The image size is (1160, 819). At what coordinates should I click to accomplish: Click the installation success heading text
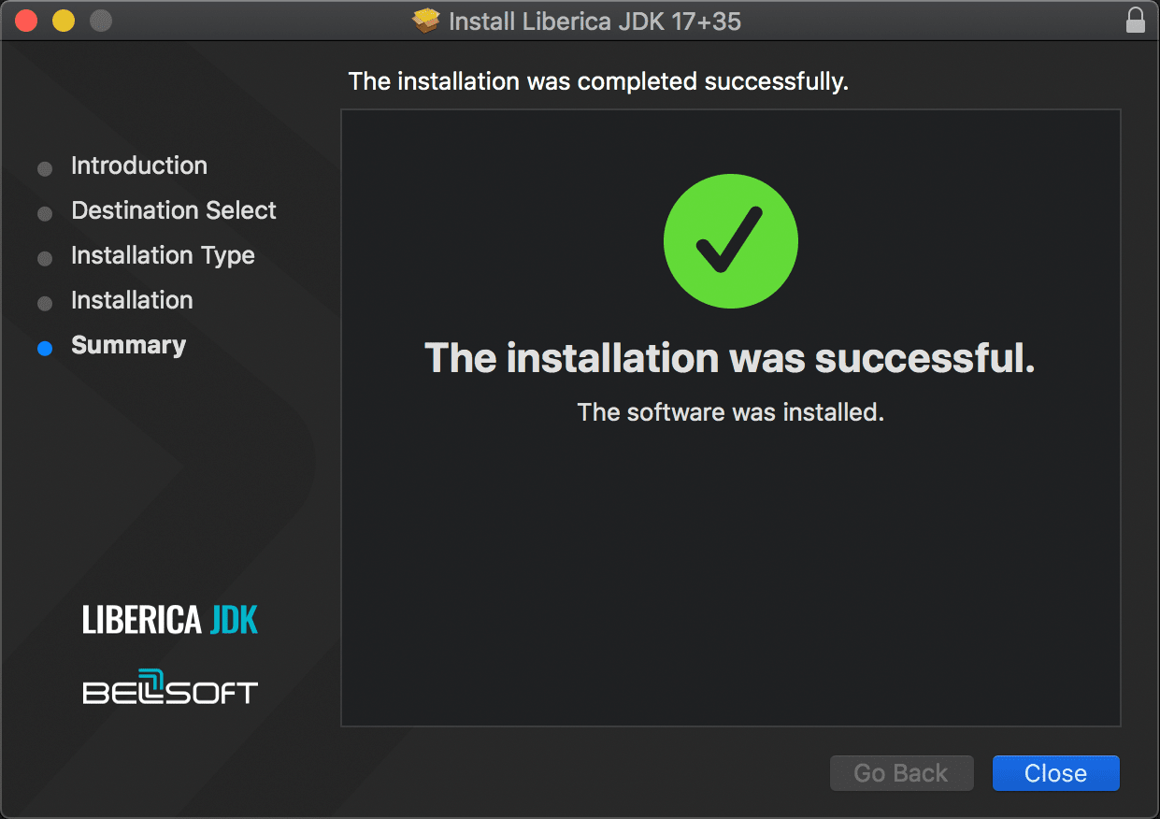click(729, 358)
